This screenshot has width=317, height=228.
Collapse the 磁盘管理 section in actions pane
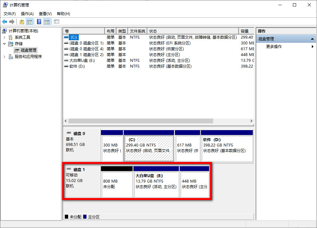(x=312, y=39)
